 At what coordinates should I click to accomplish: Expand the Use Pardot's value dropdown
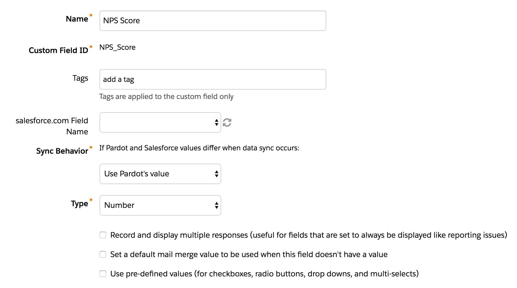(x=160, y=174)
